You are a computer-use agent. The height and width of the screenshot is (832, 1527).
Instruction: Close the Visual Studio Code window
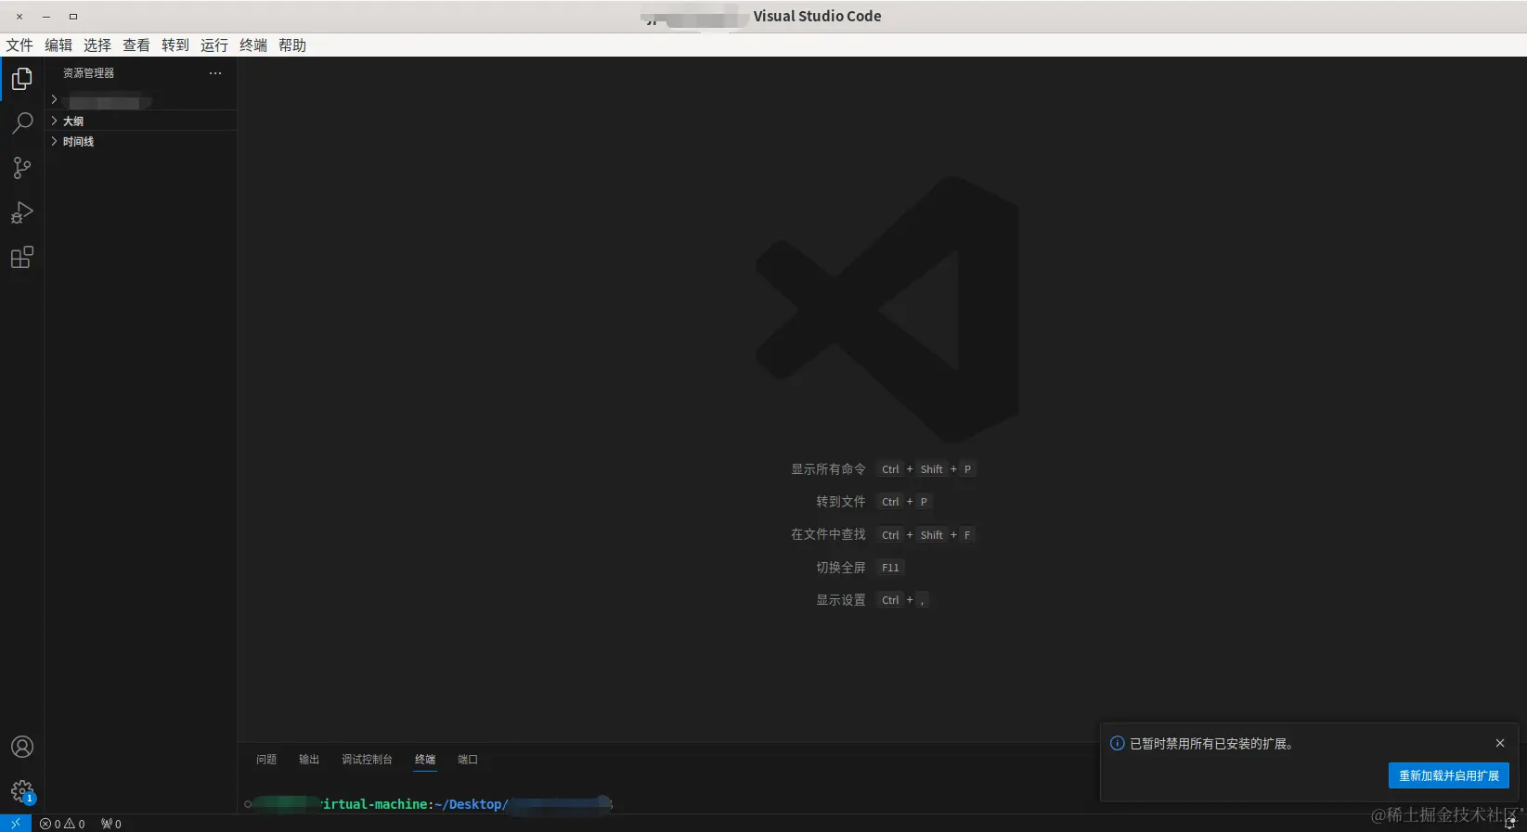coord(19,17)
